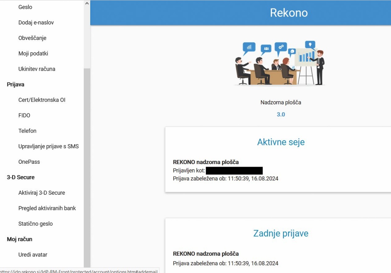Click the sidebar scroll-up arrow
Viewport: 391px width, 273px height.
tap(87, 3)
